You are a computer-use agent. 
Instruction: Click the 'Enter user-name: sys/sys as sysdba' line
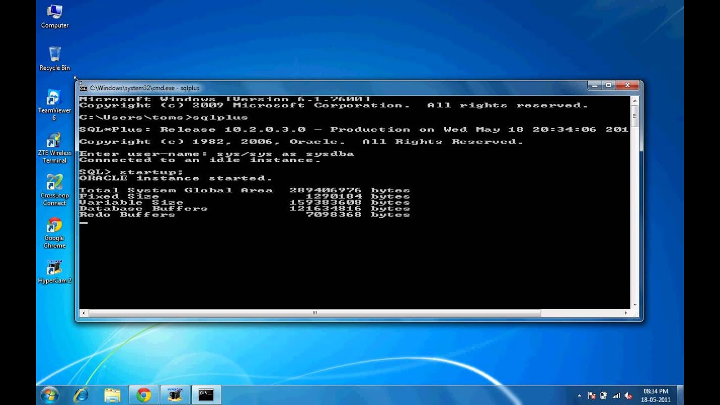[x=217, y=154]
